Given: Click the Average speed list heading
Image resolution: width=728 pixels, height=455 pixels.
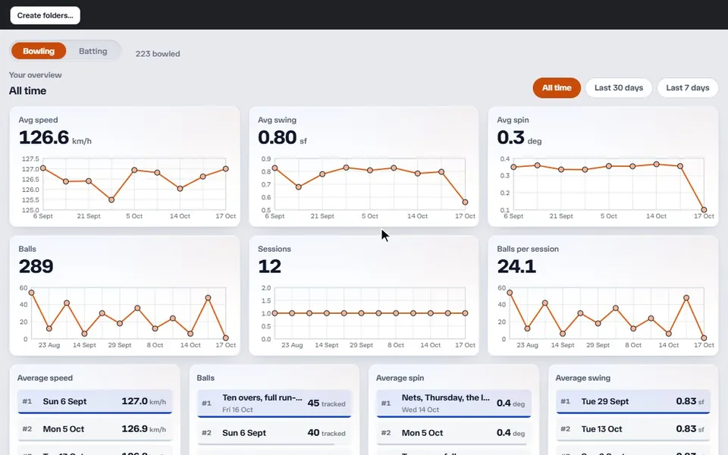Looking at the screenshot, I should 45,378.
